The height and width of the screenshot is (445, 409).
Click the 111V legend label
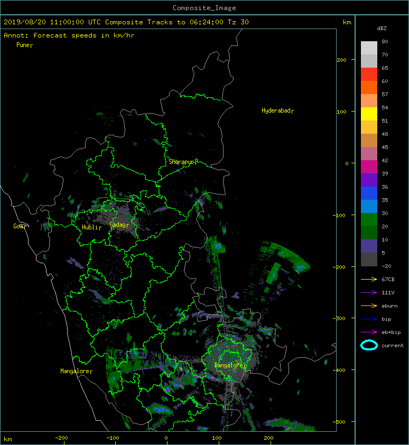pyautogui.click(x=388, y=293)
